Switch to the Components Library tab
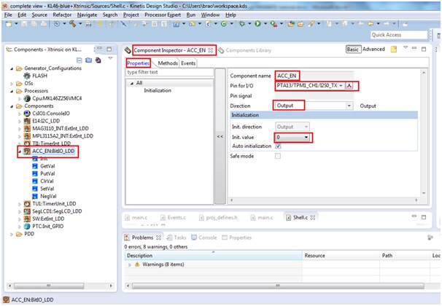 click(x=244, y=50)
